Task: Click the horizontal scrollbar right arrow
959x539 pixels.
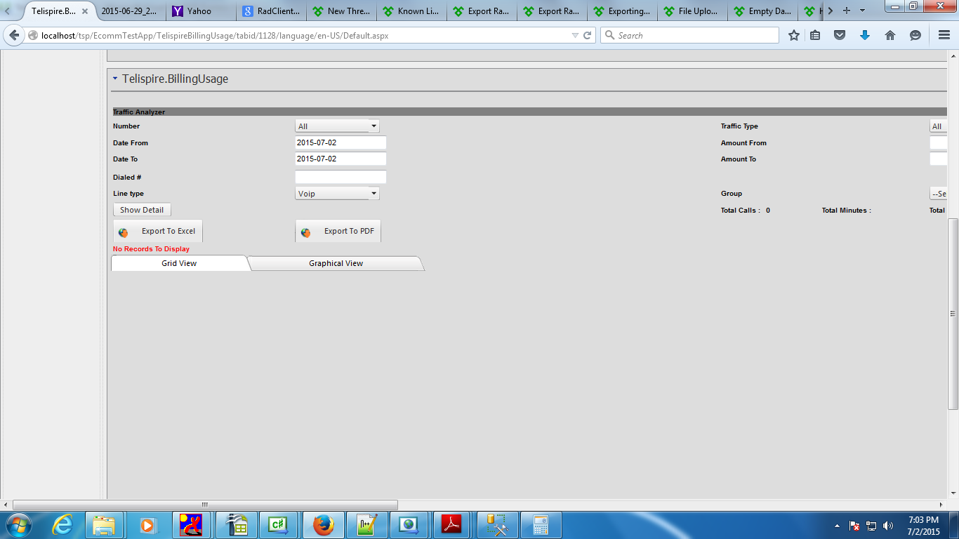Action: [x=941, y=505]
